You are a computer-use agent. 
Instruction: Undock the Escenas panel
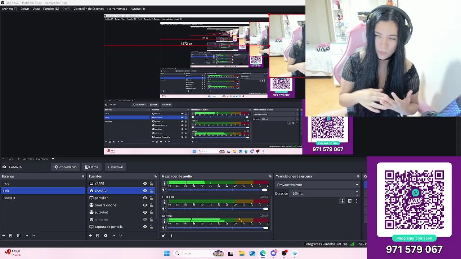[83, 176]
